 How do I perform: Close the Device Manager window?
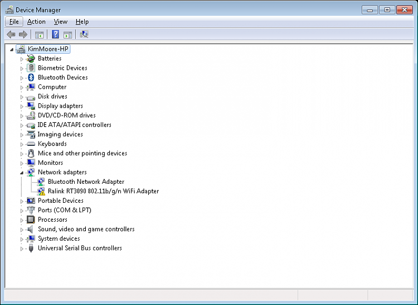[405, 10]
